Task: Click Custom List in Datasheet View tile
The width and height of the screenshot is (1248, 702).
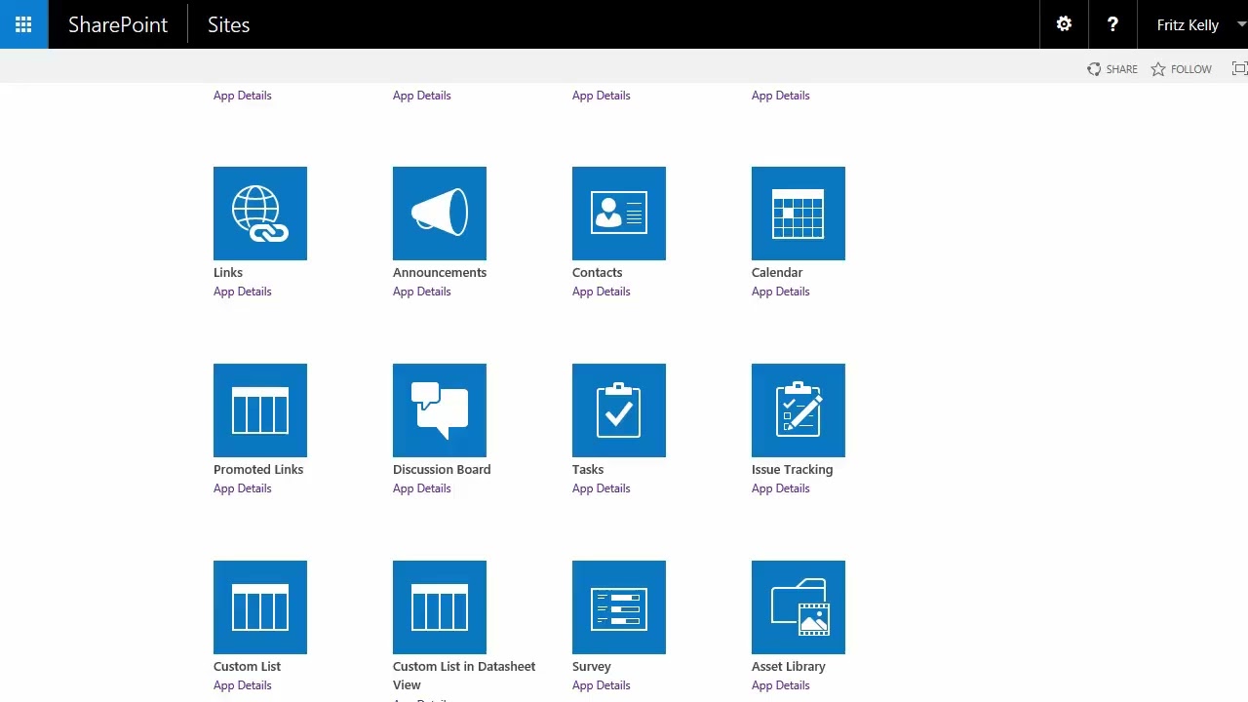Action: tap(440, 607)
